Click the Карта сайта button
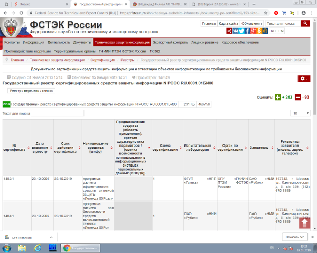 point(229,23)
